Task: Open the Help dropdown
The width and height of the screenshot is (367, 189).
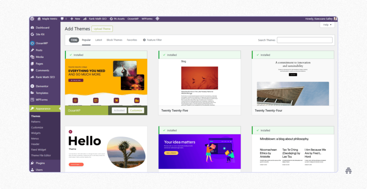Action: pos(327,25)
